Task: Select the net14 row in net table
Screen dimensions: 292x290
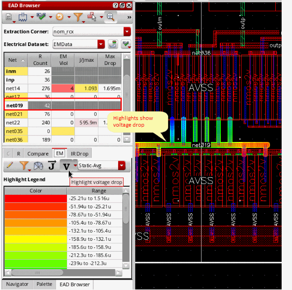Action: [12, 88]
